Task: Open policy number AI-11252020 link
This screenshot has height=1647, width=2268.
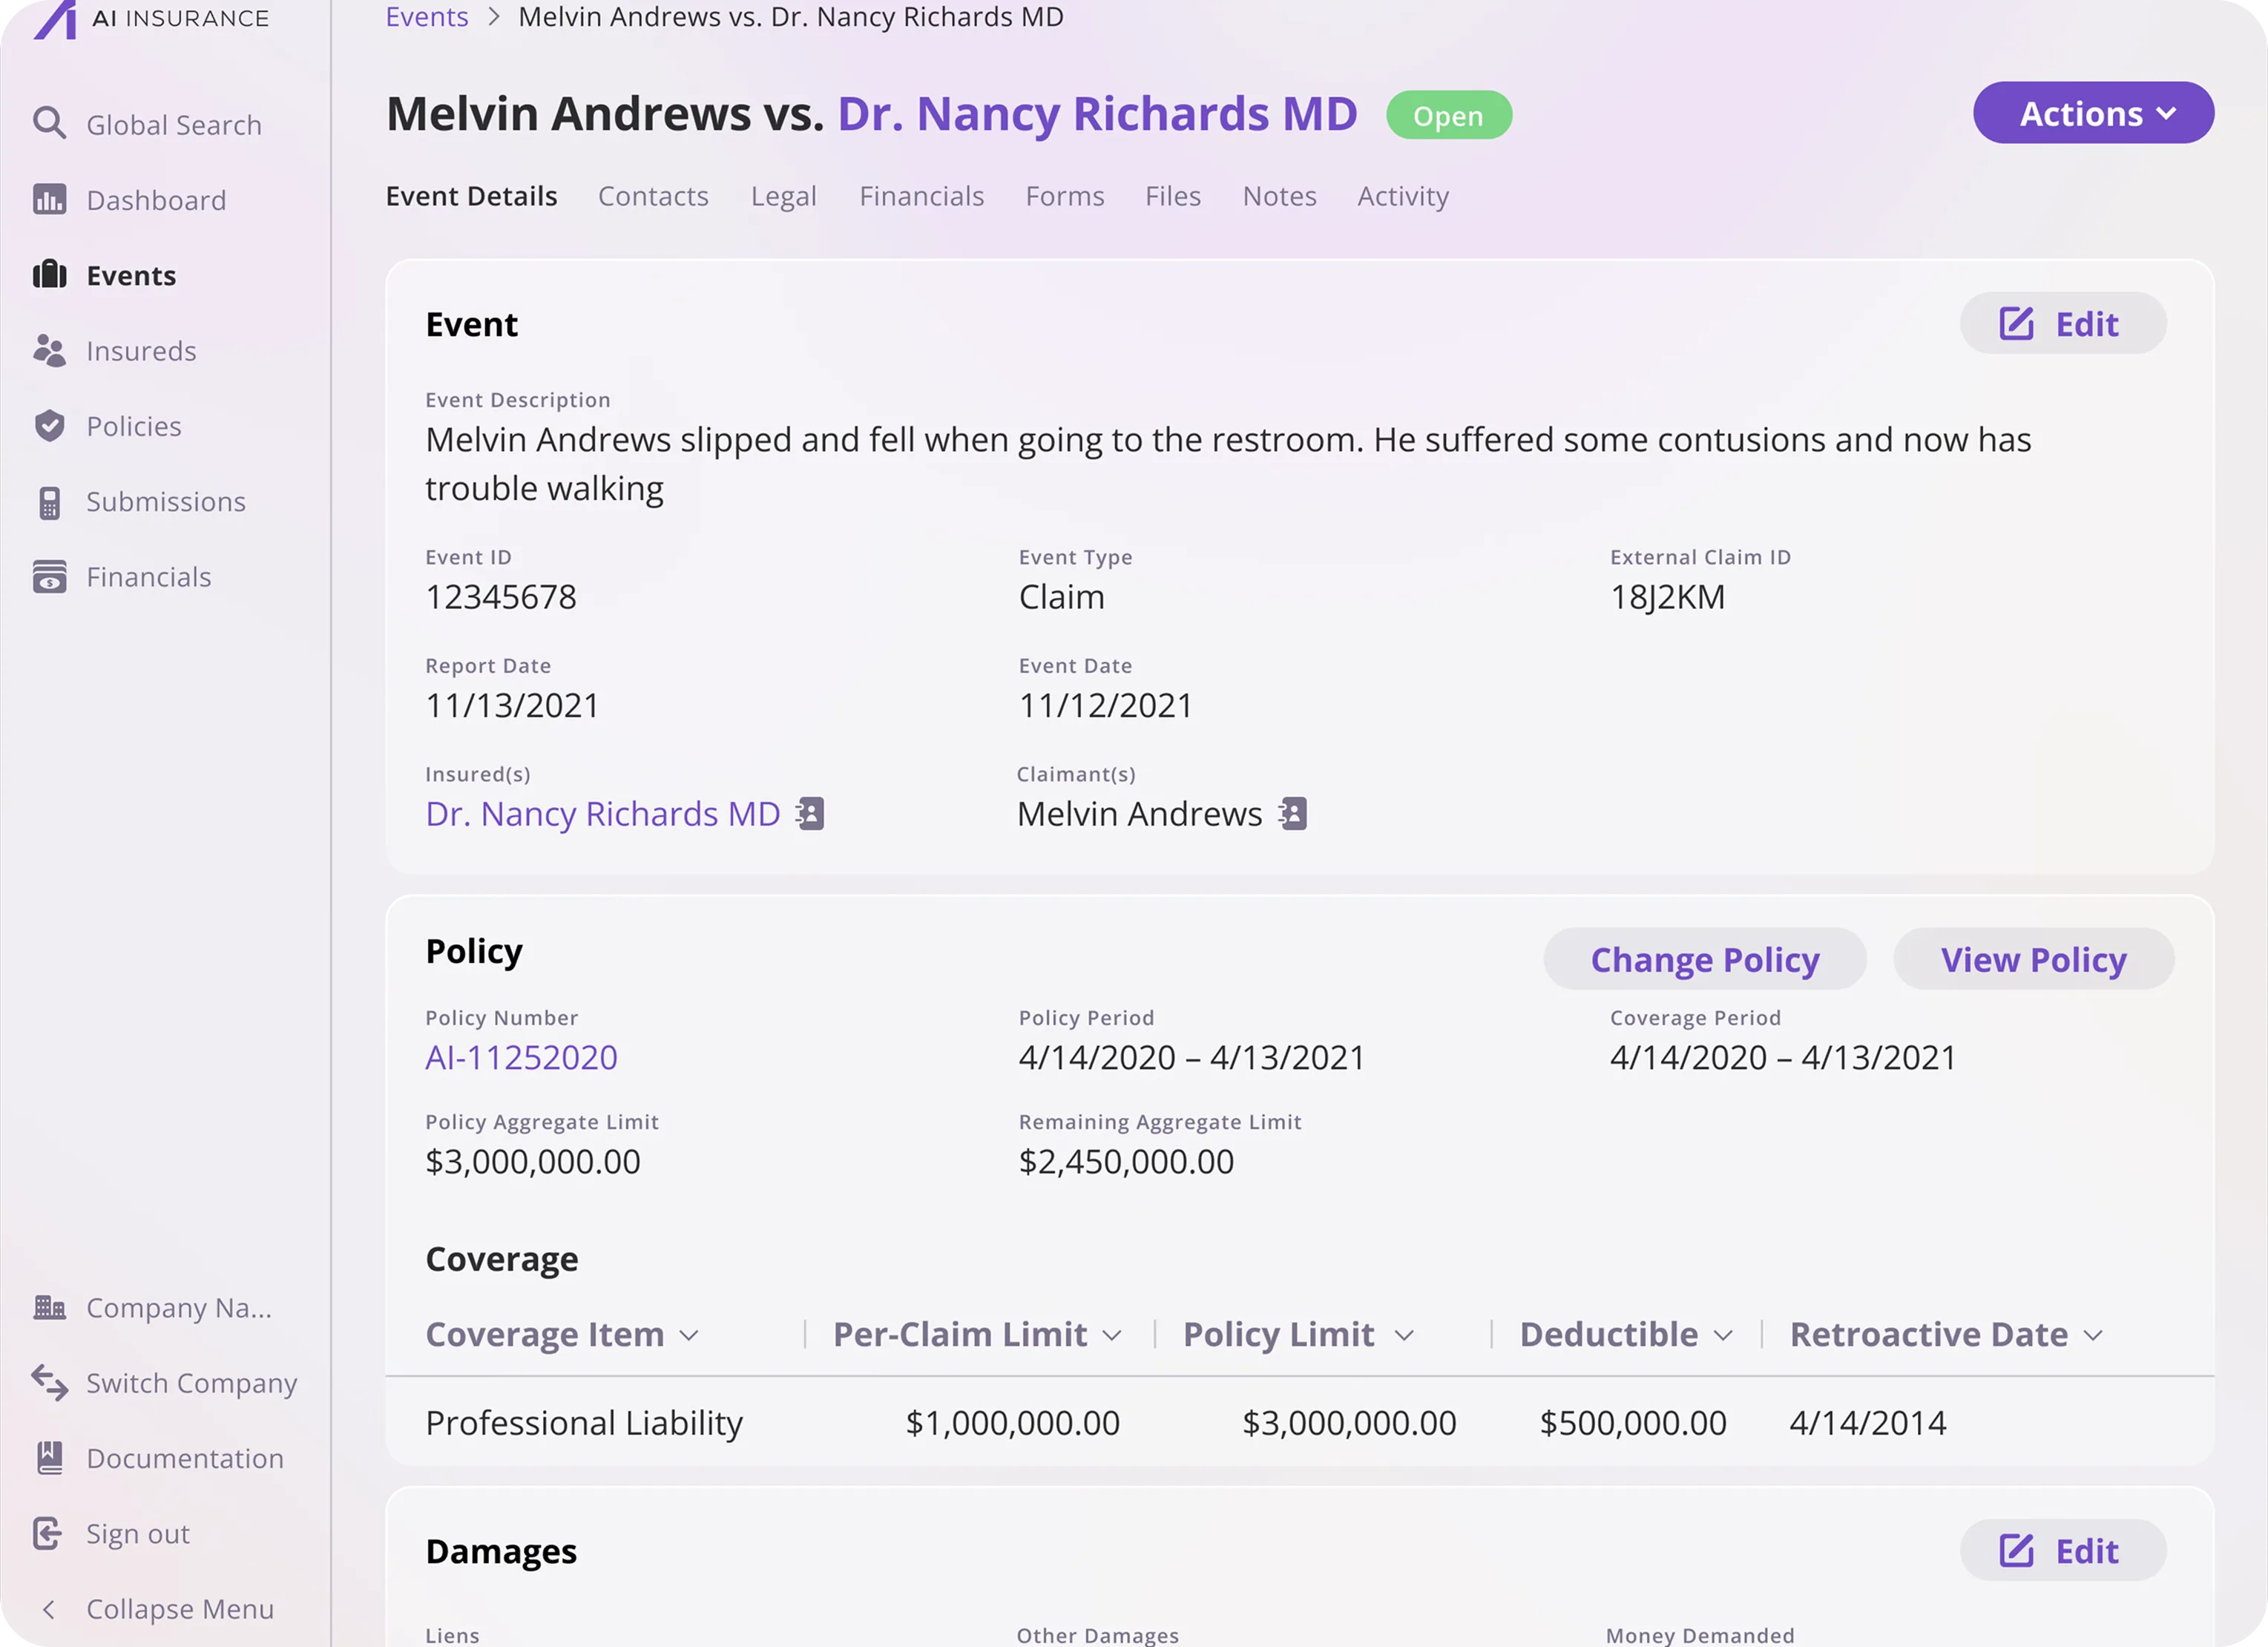Action: tap(521, 1057)
